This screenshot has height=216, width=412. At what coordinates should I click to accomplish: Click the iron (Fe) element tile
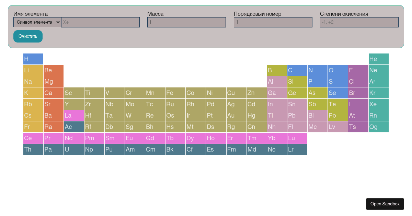tap(175, 93)
